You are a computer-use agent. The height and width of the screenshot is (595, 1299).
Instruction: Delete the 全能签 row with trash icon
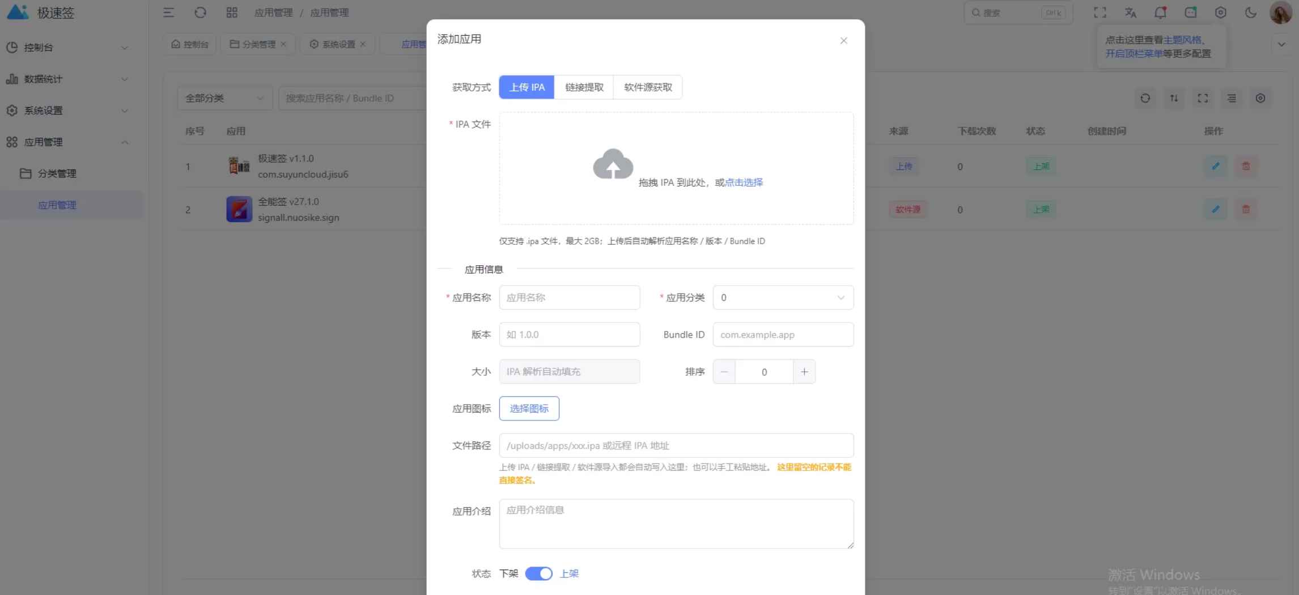click(1246, 209)
